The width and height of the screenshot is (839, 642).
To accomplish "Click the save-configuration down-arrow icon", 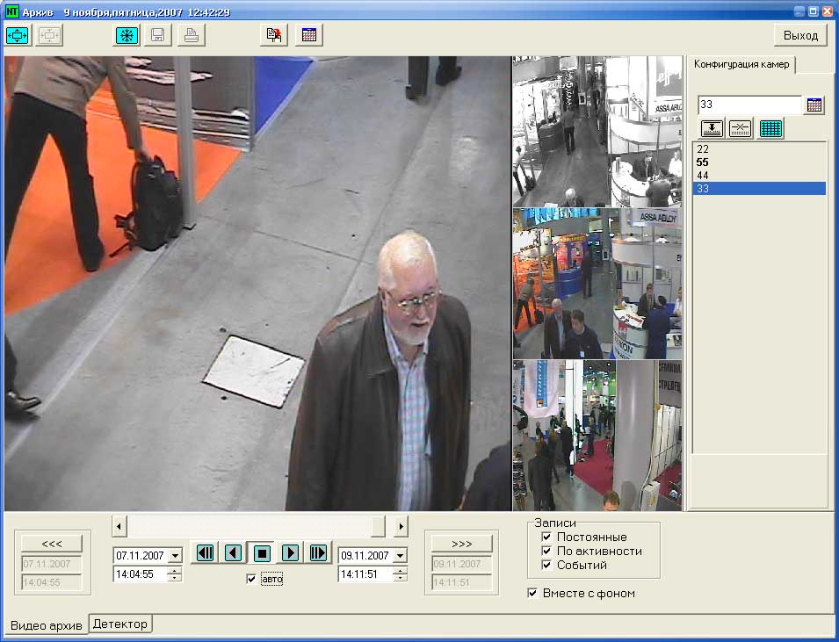I will [712, 128].
